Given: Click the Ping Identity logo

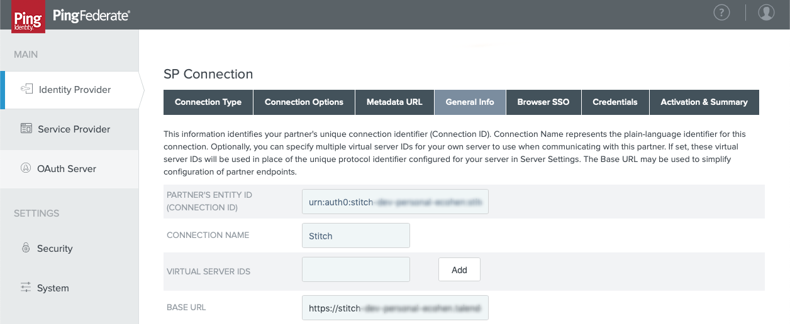Looking at the screenshot, I should pos(27,16).
